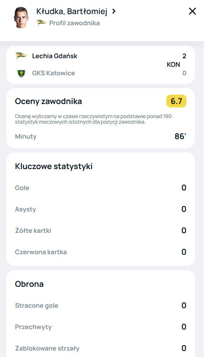This screenshot has width=204, height=357.
Task: Open Profil zawodnika link
Action: [x=74, y=23]
